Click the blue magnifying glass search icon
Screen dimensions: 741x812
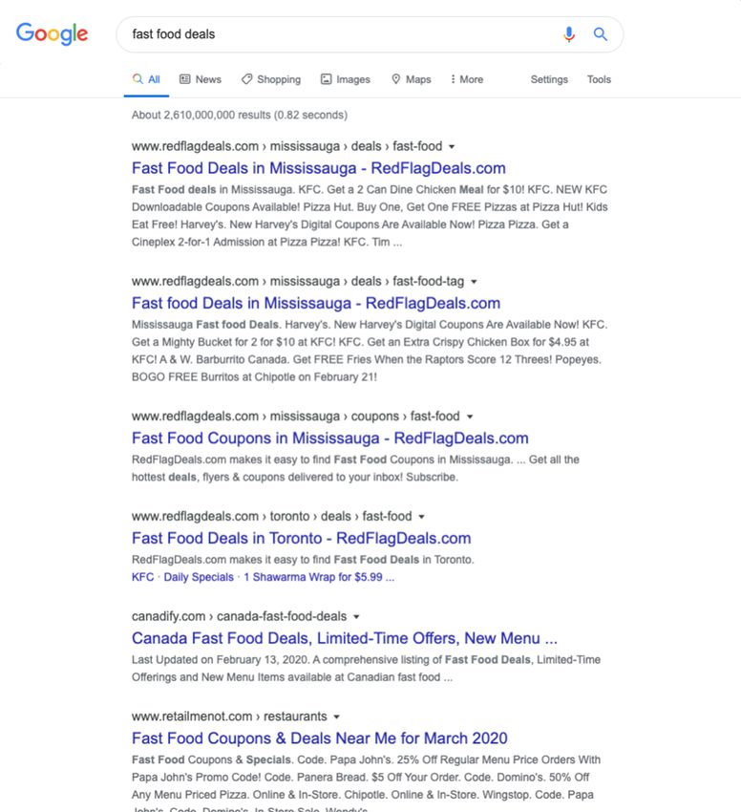[601, 34]
